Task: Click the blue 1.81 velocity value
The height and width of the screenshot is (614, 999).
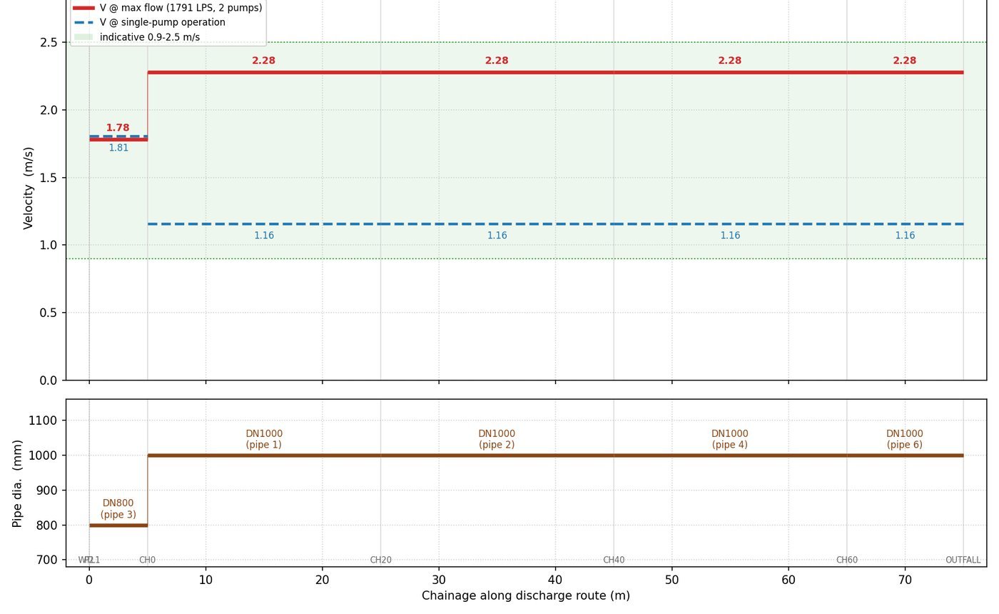Action: click(x=118, y=148)
